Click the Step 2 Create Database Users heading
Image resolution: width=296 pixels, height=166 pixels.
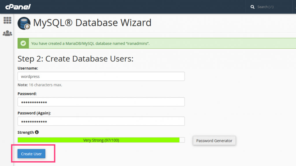coord(75,59)
